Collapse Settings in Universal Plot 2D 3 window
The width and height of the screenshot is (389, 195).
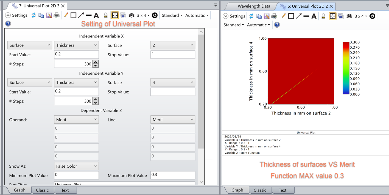(8, 15)
